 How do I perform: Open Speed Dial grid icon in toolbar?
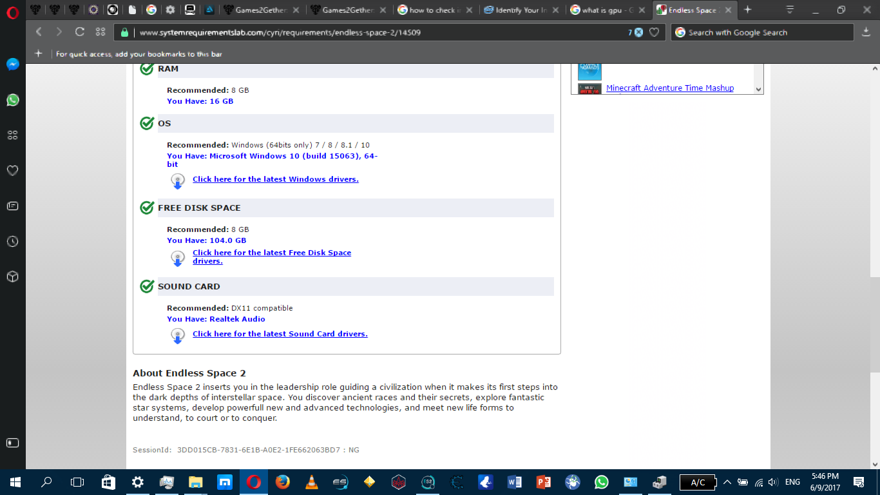point(100,32)
